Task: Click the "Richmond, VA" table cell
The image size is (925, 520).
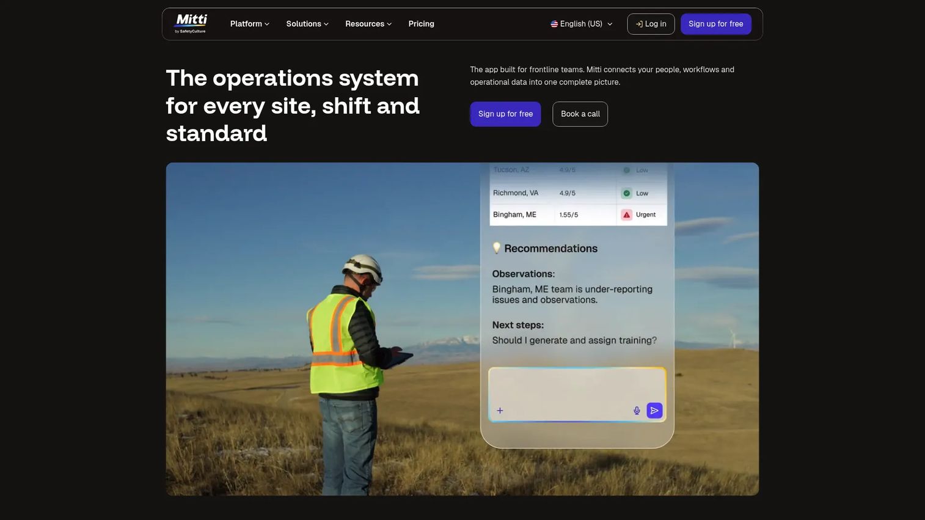Action: click(516, 193)
